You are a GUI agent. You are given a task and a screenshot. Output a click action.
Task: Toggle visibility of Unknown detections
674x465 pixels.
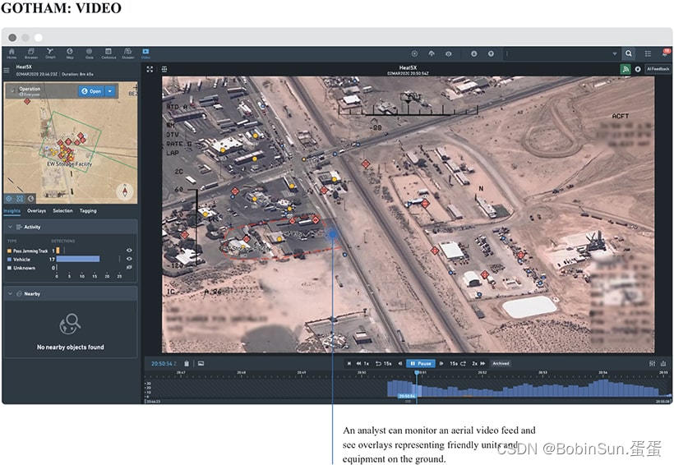coord(129,268)
